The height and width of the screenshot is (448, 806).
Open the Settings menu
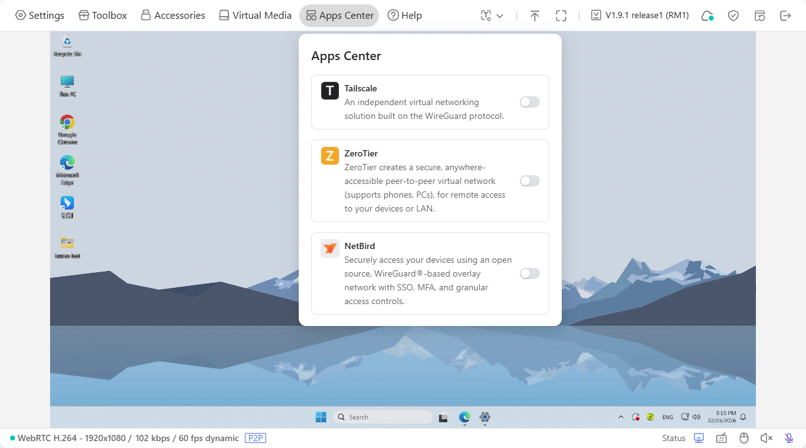39,16
